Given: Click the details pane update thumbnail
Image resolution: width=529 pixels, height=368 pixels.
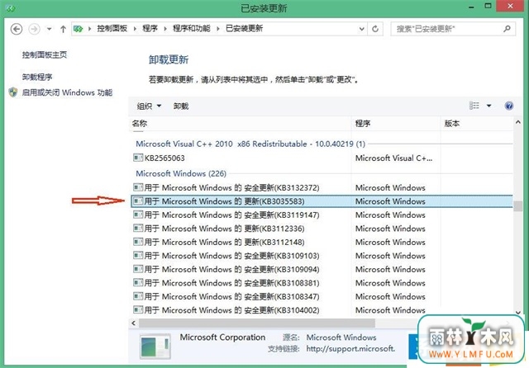Looking at the screenshot, I should tap(155, 347).
